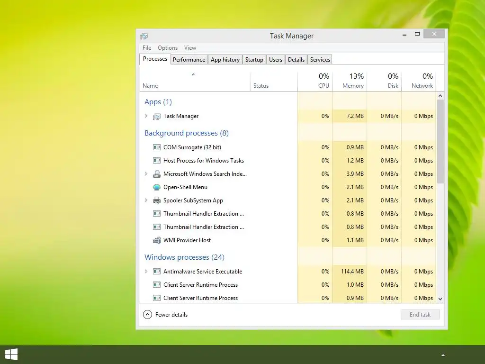This screenshot has height=364, width=485.
Task: Click the Antimalware Service Executable icon
Action: [x=157, y=272]
